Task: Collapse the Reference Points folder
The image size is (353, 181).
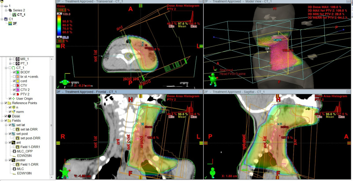Action: coord(2,103)
